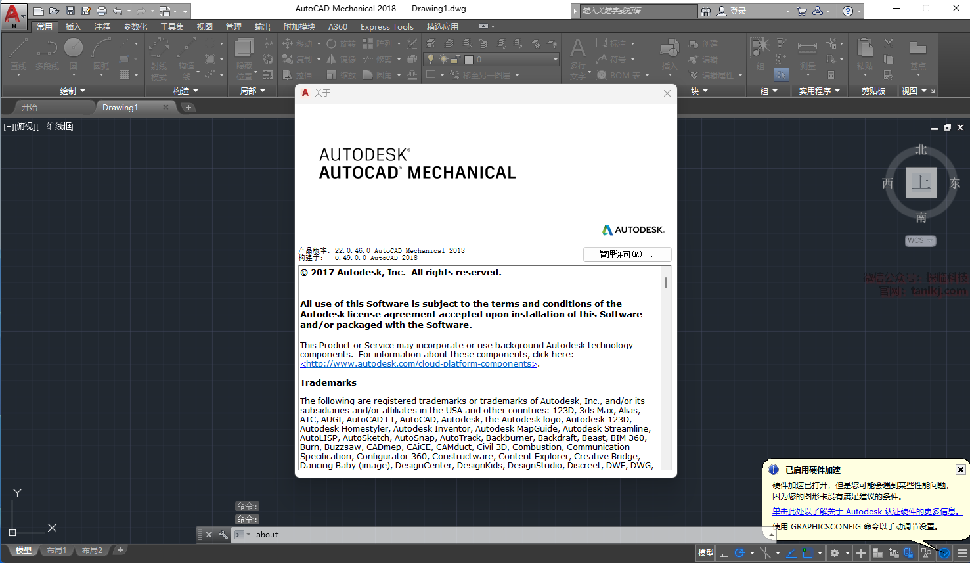The width and height of the screenshot is (970, 563).
Task: Switch to the 插入 ribbon tab
Action: coord(73,26)
